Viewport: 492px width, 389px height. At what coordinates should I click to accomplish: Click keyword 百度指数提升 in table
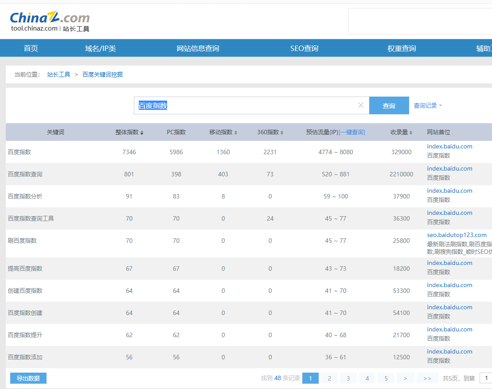coord(25,335)
